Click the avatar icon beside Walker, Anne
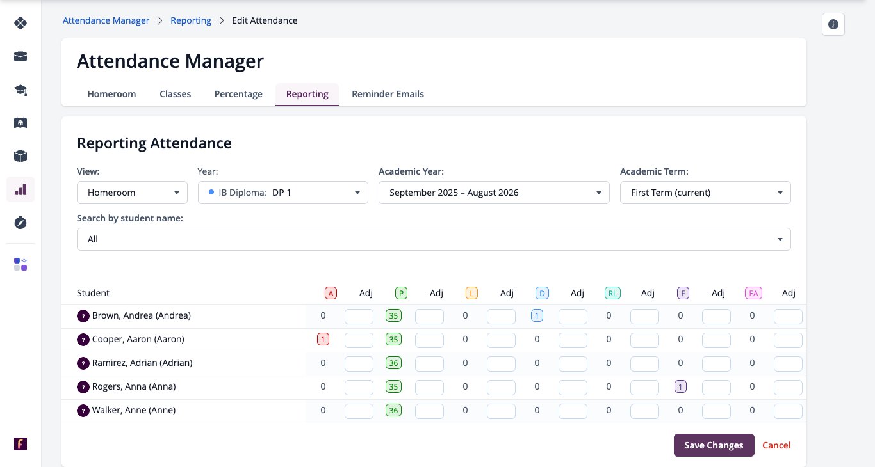This screenshot has height=467, width=875. pyautogui.click(x=83, y=411)
